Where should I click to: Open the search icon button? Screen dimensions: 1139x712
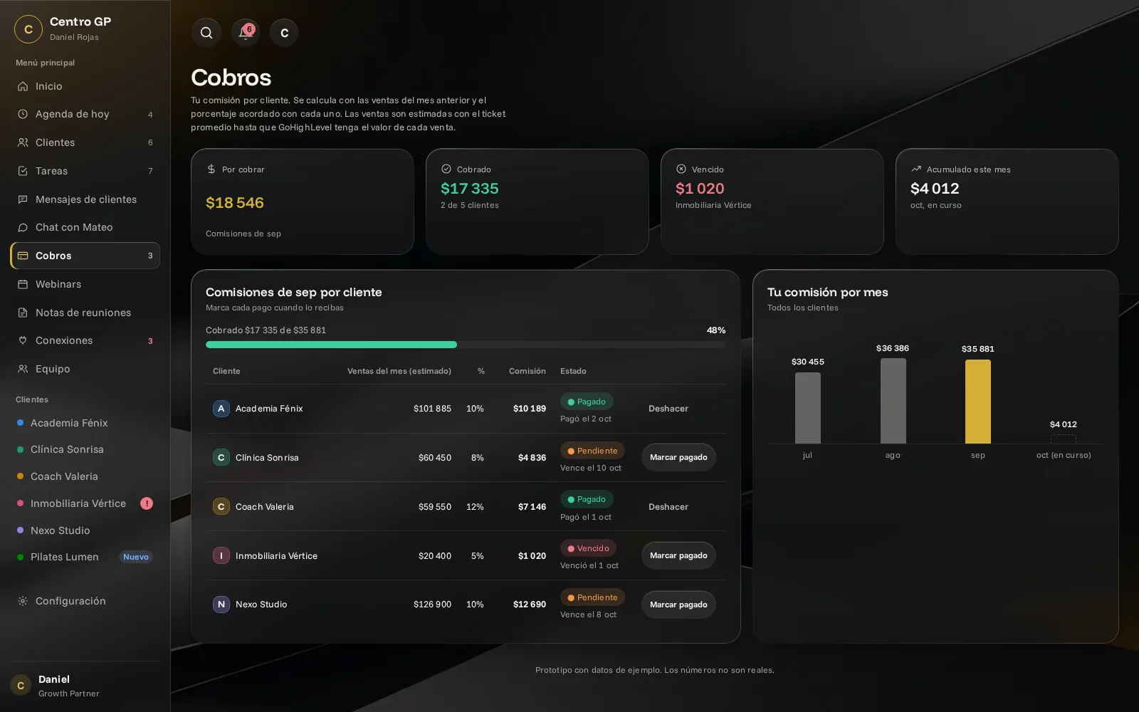206,33
